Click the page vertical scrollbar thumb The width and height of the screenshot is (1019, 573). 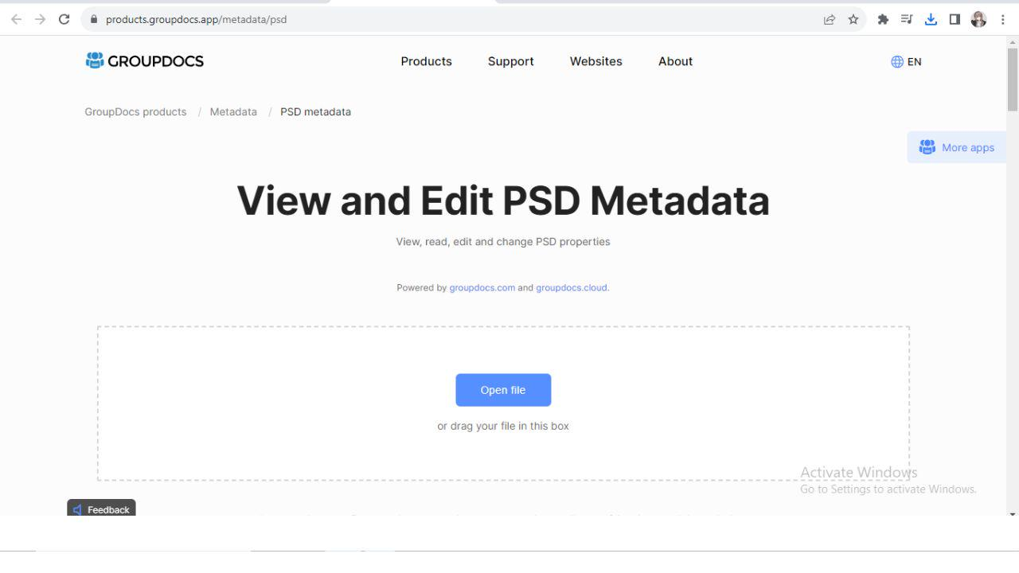coord(1013,80)
